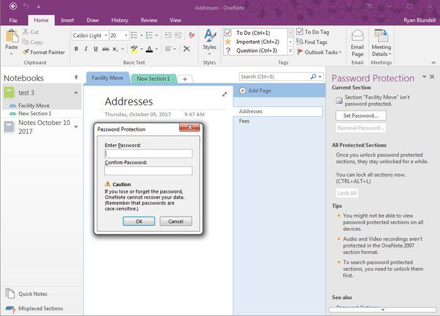The width and height of the screenshot is (440, 316).
Task: Click Cancel in Password Protection dialog
Action: click(x=176, y=221)
